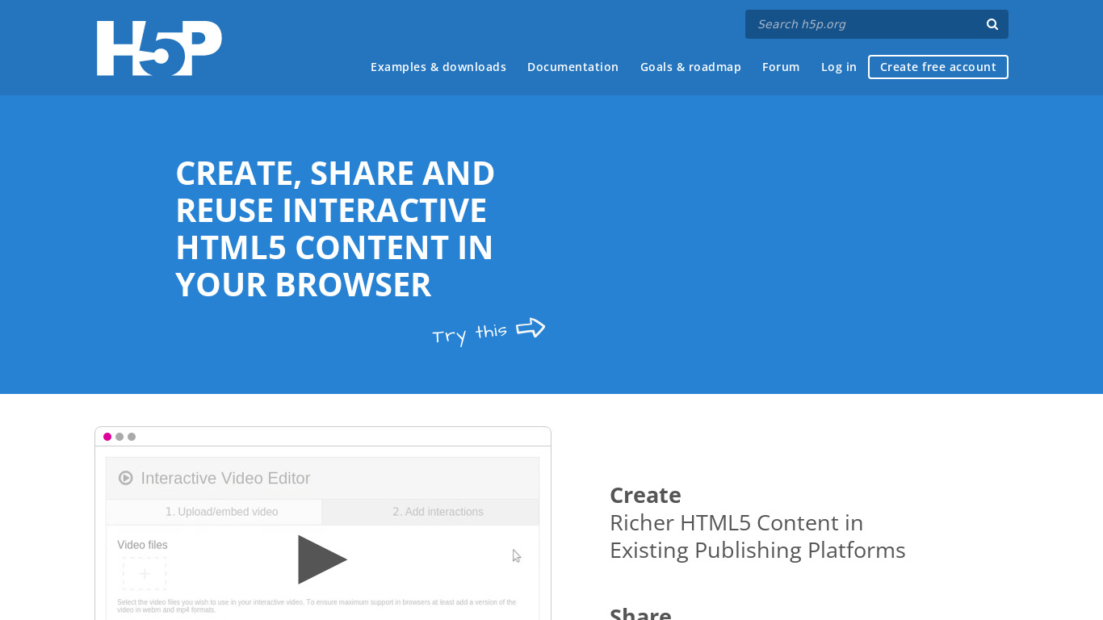Select the Upload/embed video tab

click(x=214, y=512)
